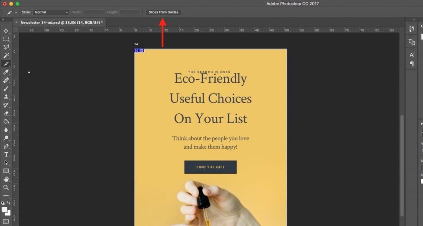This screenshot has width=423, height=226.
Task: Switch to Newsletter 14-xd.psd document tab
Action: [x=61, y=22]
